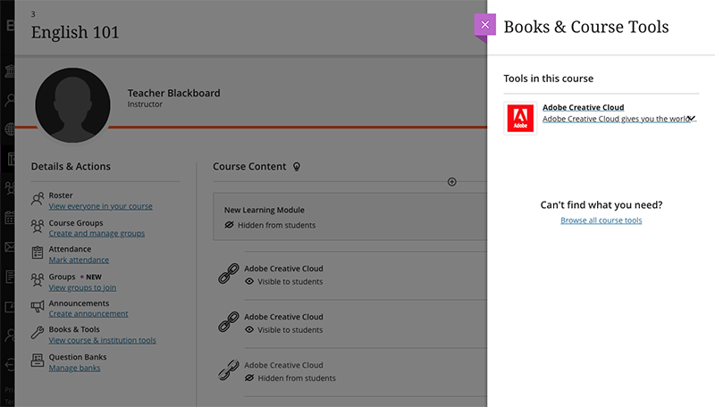Click the add content plus icon

[451, 182]
